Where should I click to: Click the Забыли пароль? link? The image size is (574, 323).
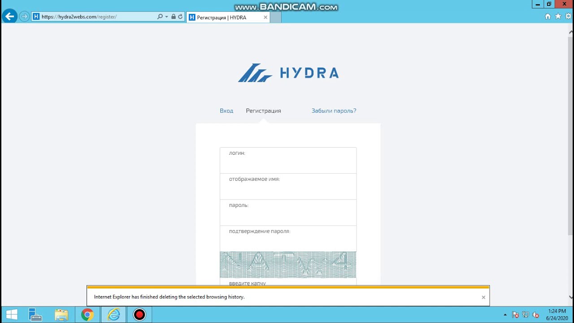point(334,111)
